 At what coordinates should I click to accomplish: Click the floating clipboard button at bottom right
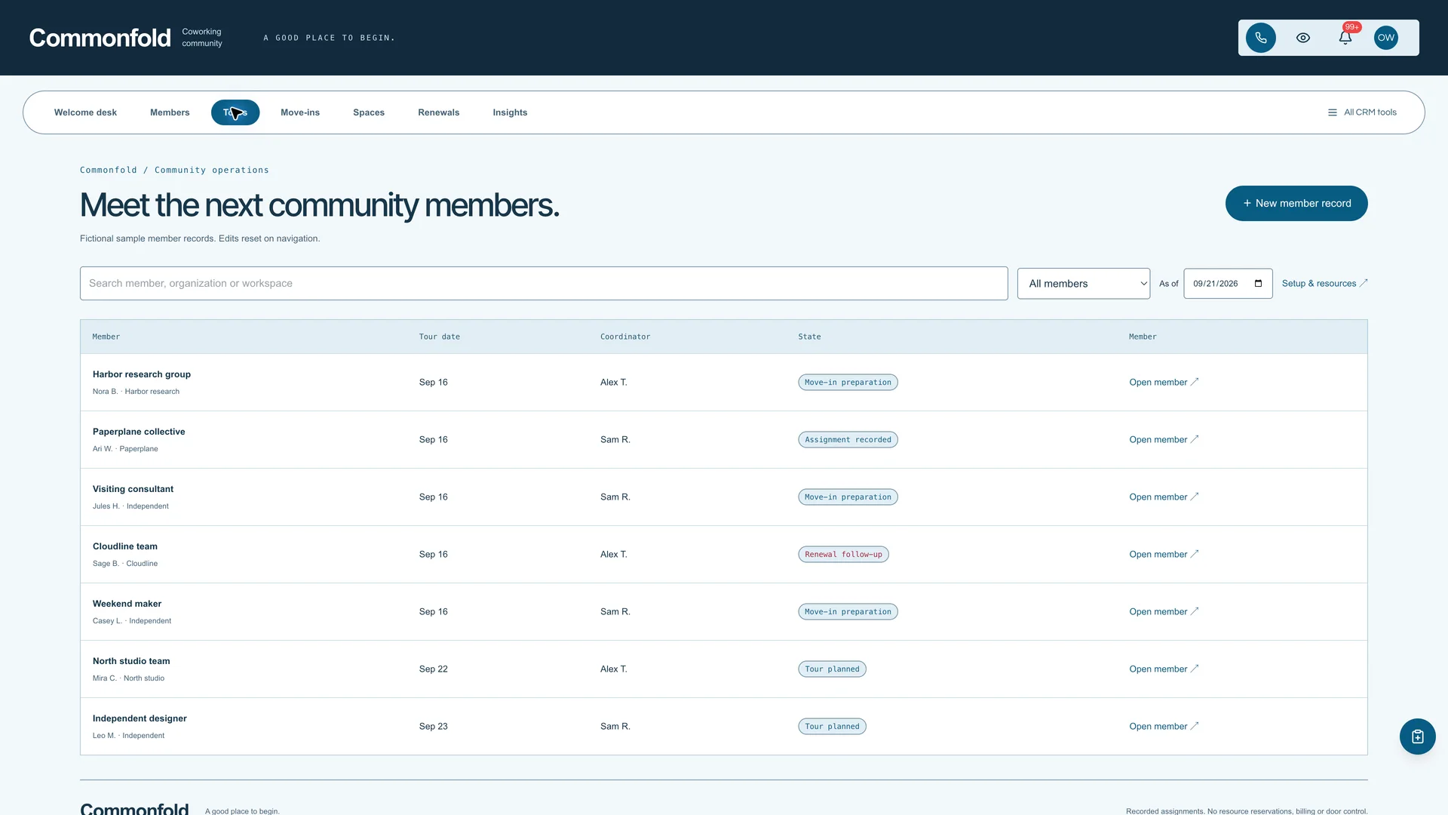pyautogui.click(x=1417, y=737)
